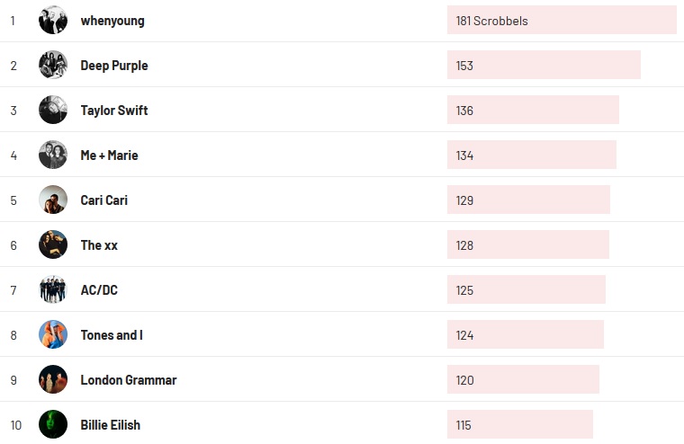Select the Billie Eilish name link
This screenshot has width=684, height=444.
coord(111,425)
